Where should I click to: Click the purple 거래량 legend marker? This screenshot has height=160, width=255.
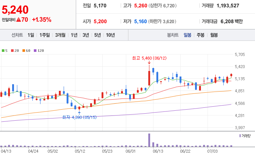click(x=240, y=136)
